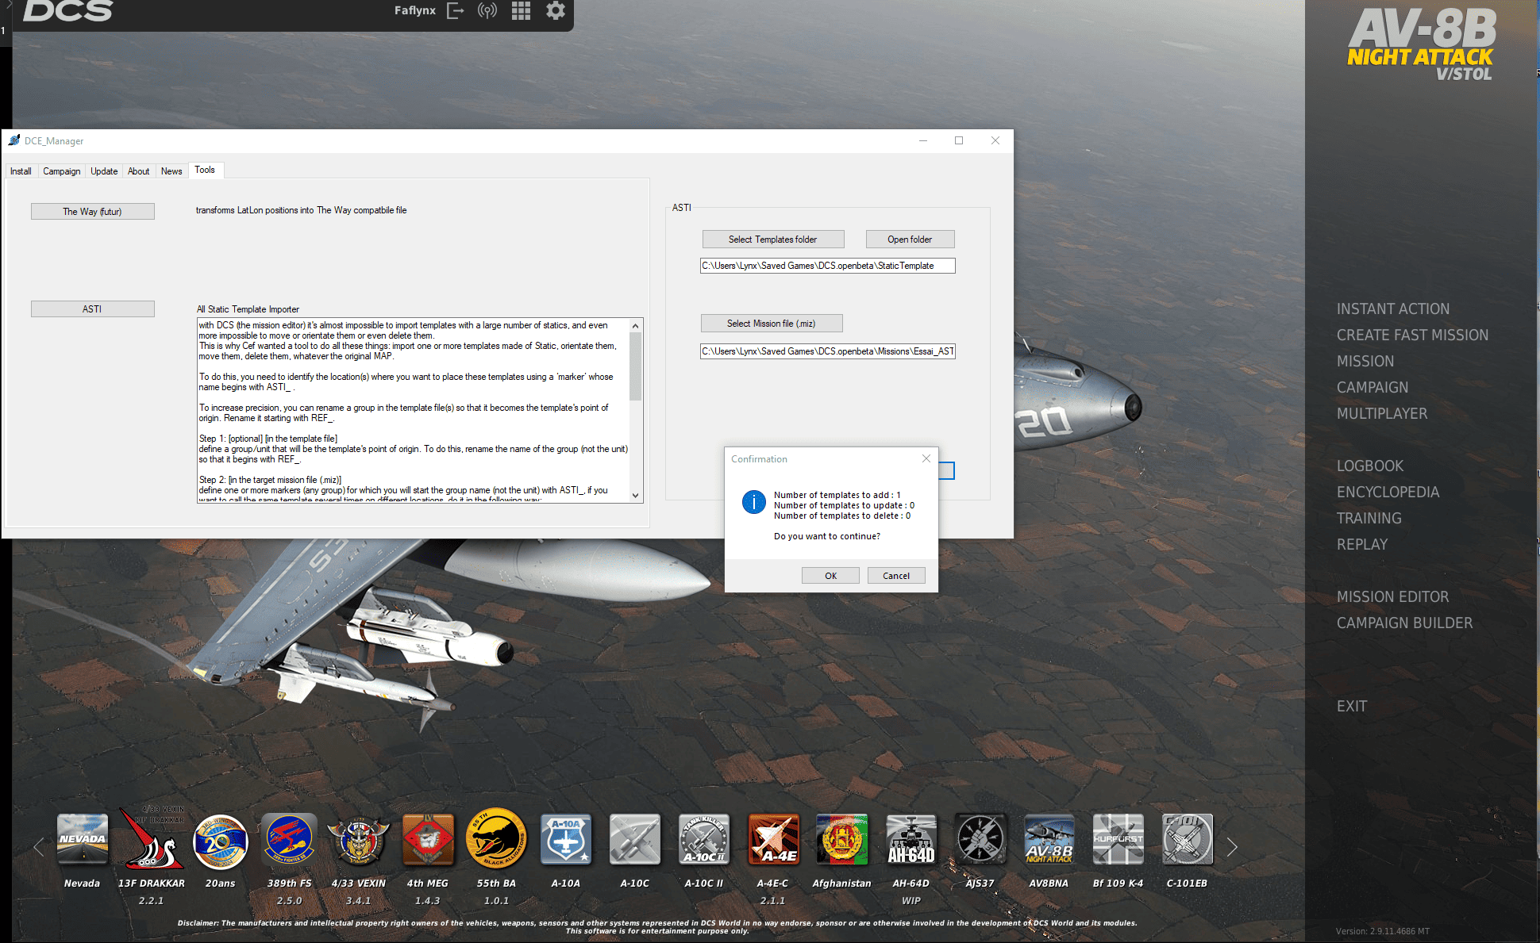Select the AJS37 module icon
This screenshot has height=943, width=1540.
pyautogui.click(x=980, y=839)
